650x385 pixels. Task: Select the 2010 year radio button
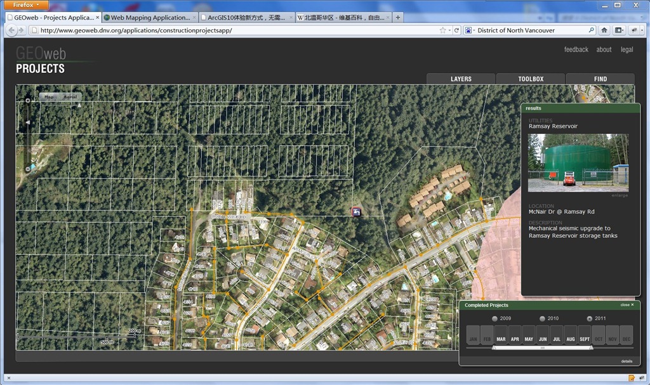click(x=542, y=318)
